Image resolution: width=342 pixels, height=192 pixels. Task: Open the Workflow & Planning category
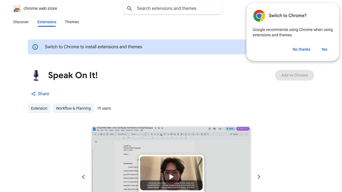73,108
